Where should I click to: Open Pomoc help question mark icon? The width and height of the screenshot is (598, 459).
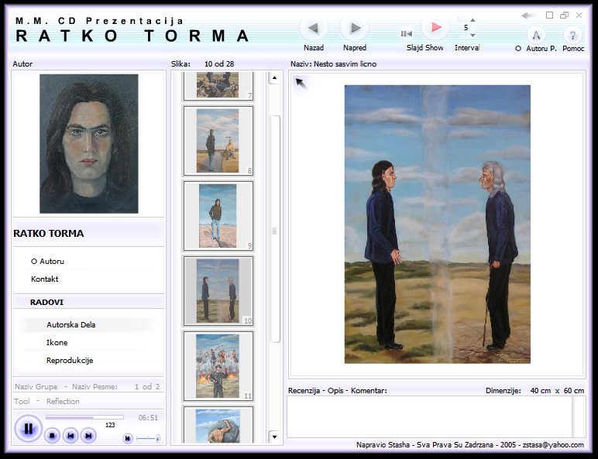pyautogui.click(x=572, y=36)
